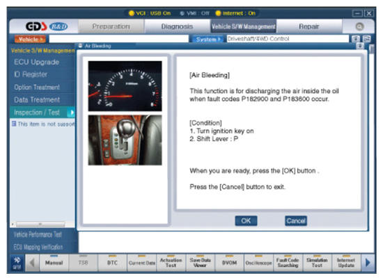Open the Actuation Test tool
The height and width of the screenshot is (280, 383).
tap(171, 263)
